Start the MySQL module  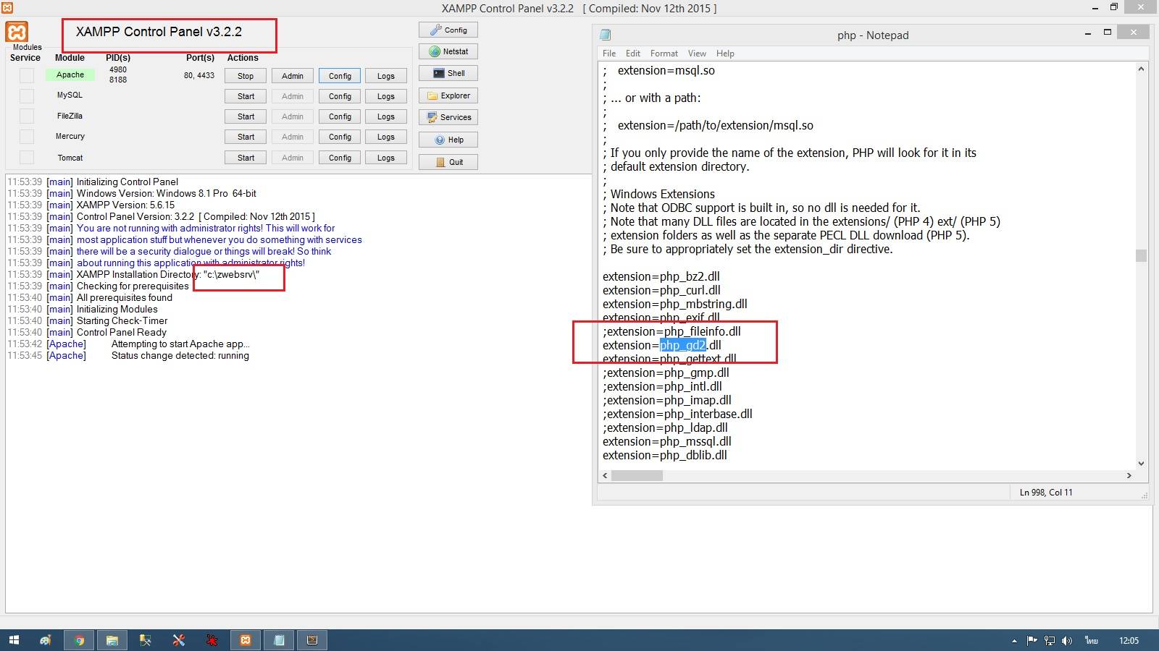click(x=246, y=96)
